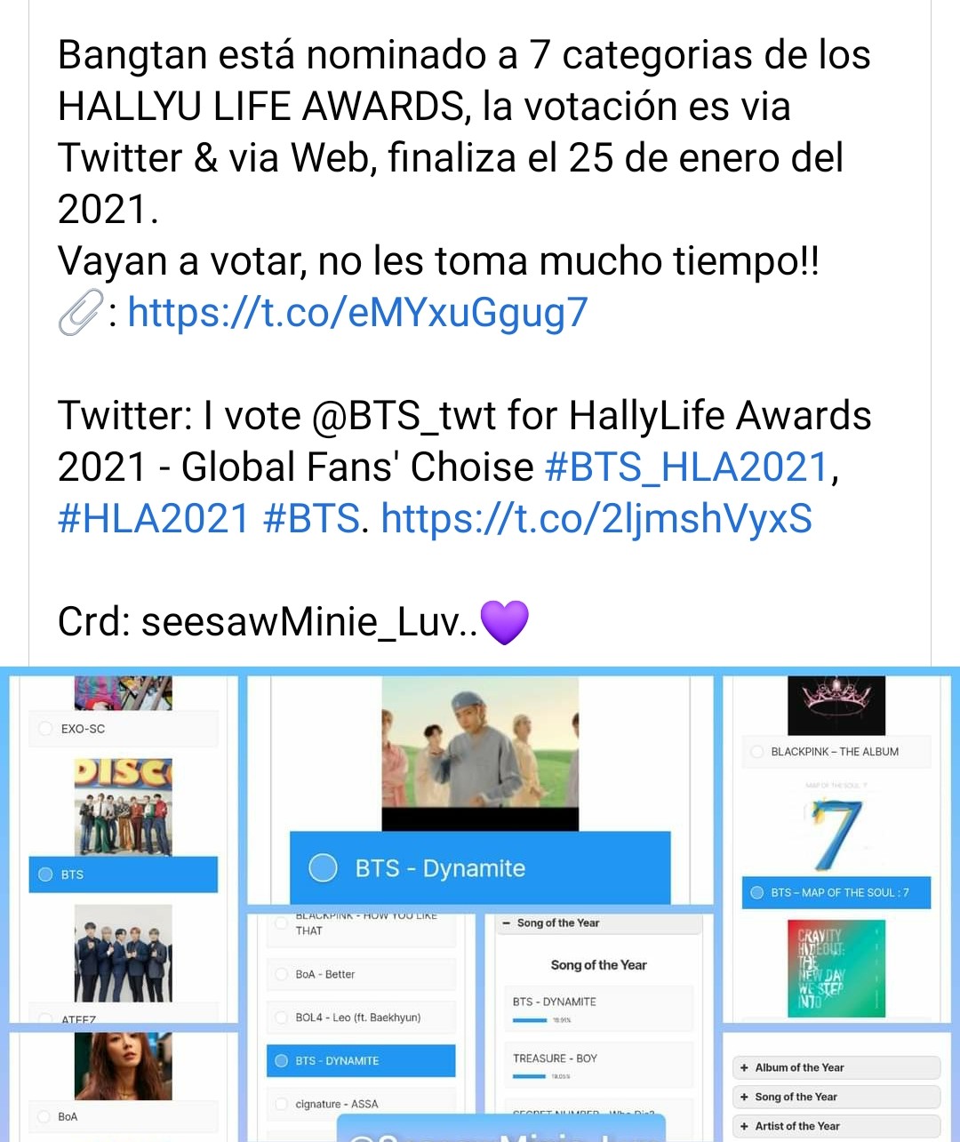Collapse the Song of the Year results header

pos(598,923)
